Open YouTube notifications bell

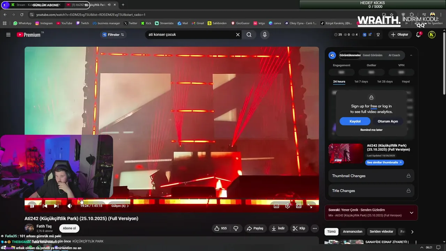(418, 35)
